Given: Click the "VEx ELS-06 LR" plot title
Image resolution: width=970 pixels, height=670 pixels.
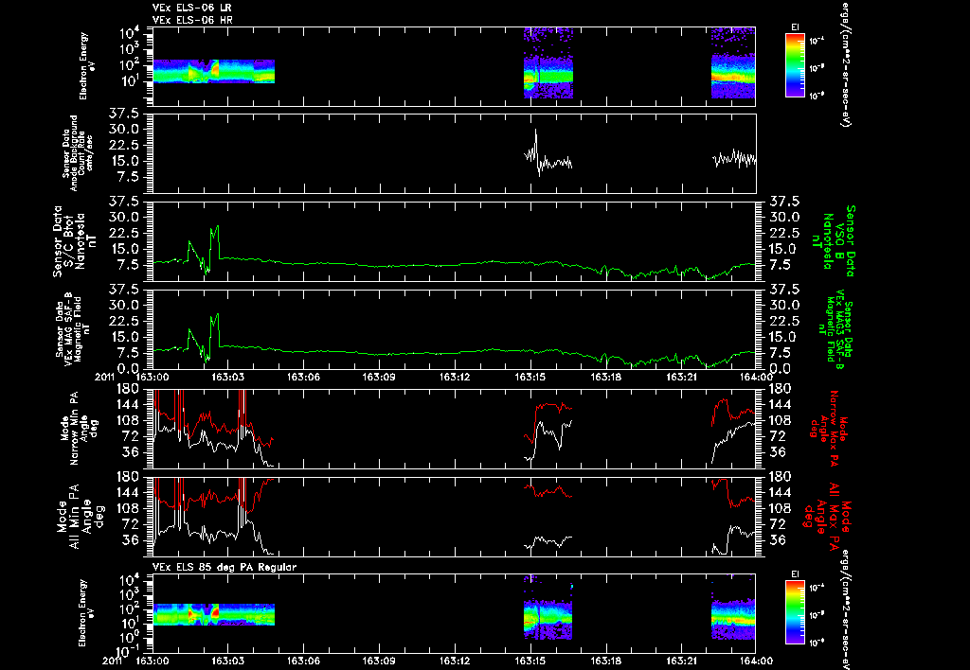Looking at the screenshot, I should pos(192,8).
